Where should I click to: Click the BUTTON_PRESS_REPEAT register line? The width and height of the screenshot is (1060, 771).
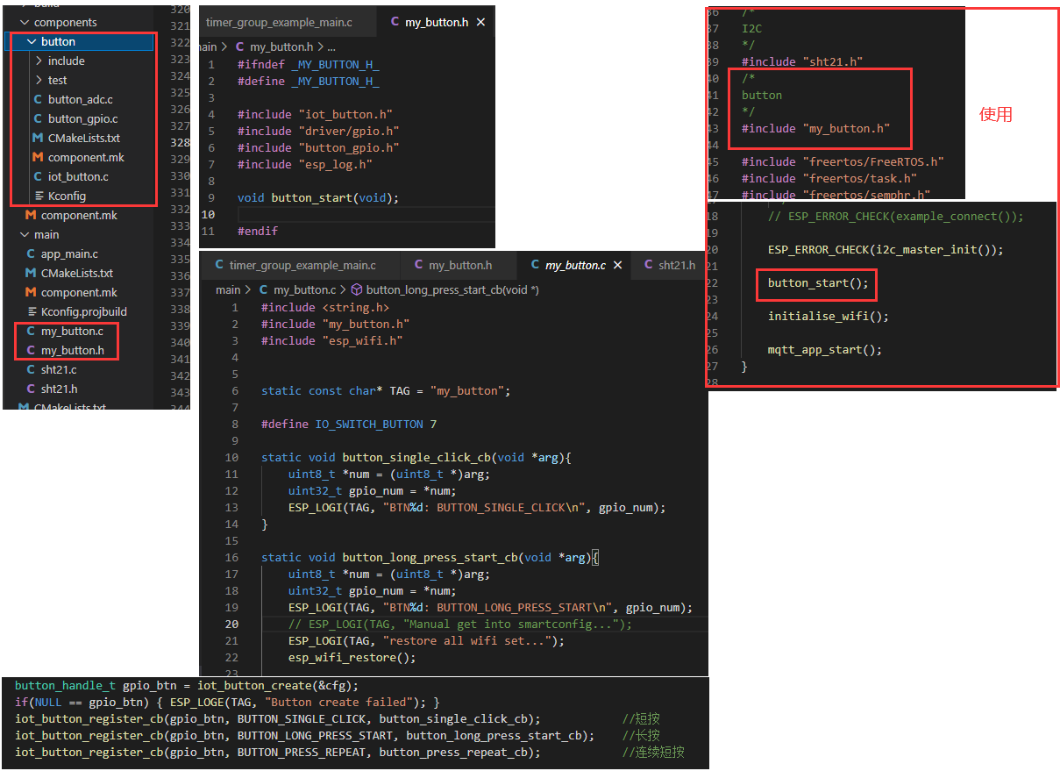pyautogui.click(x=278, y=752)
